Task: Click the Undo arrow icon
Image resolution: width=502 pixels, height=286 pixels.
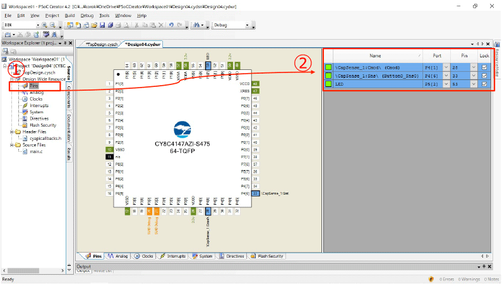Action: point(171,25)
